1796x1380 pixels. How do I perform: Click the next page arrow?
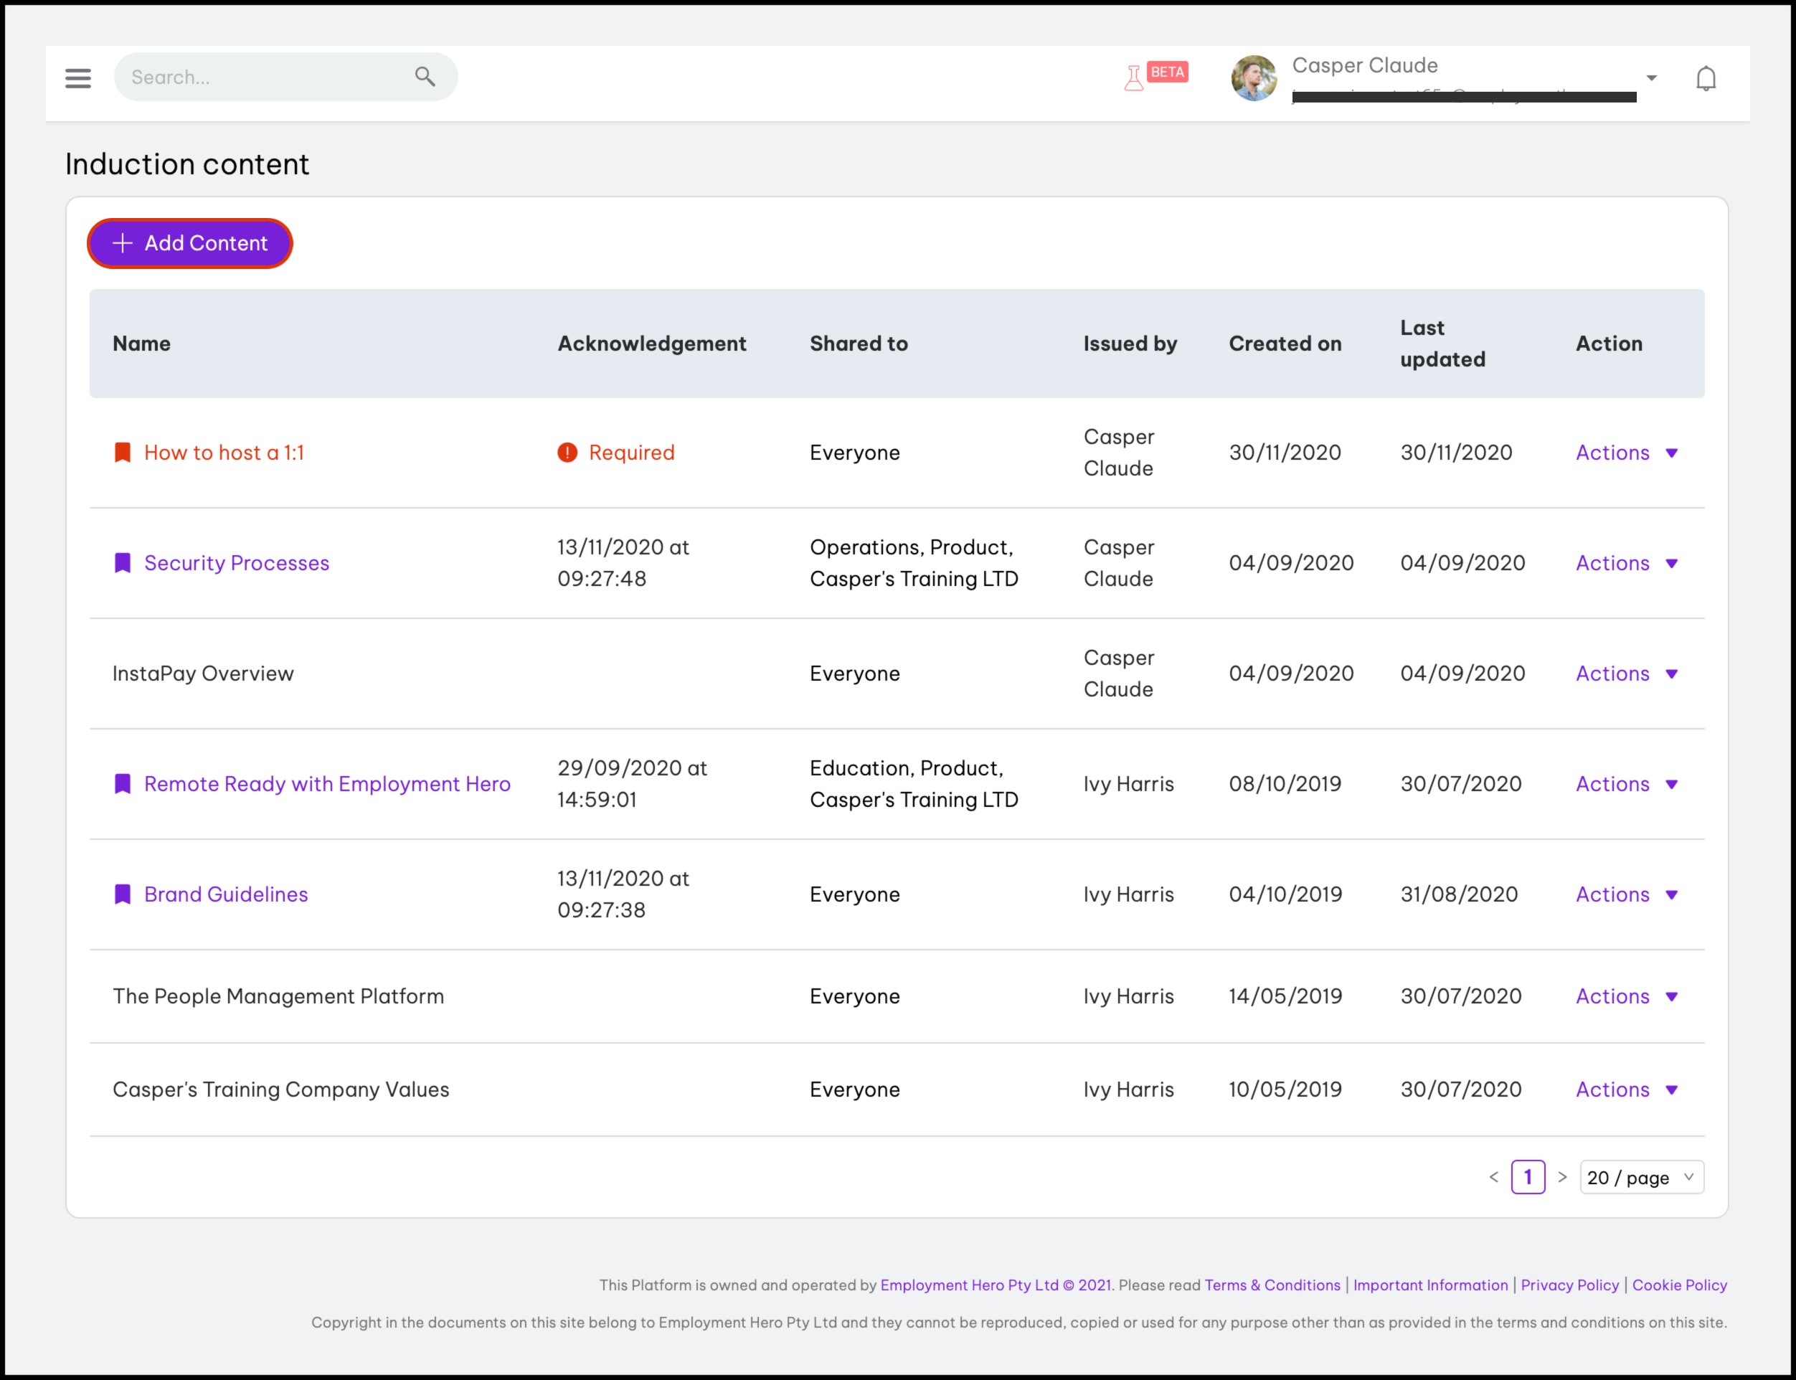tap(1562, 1177)
